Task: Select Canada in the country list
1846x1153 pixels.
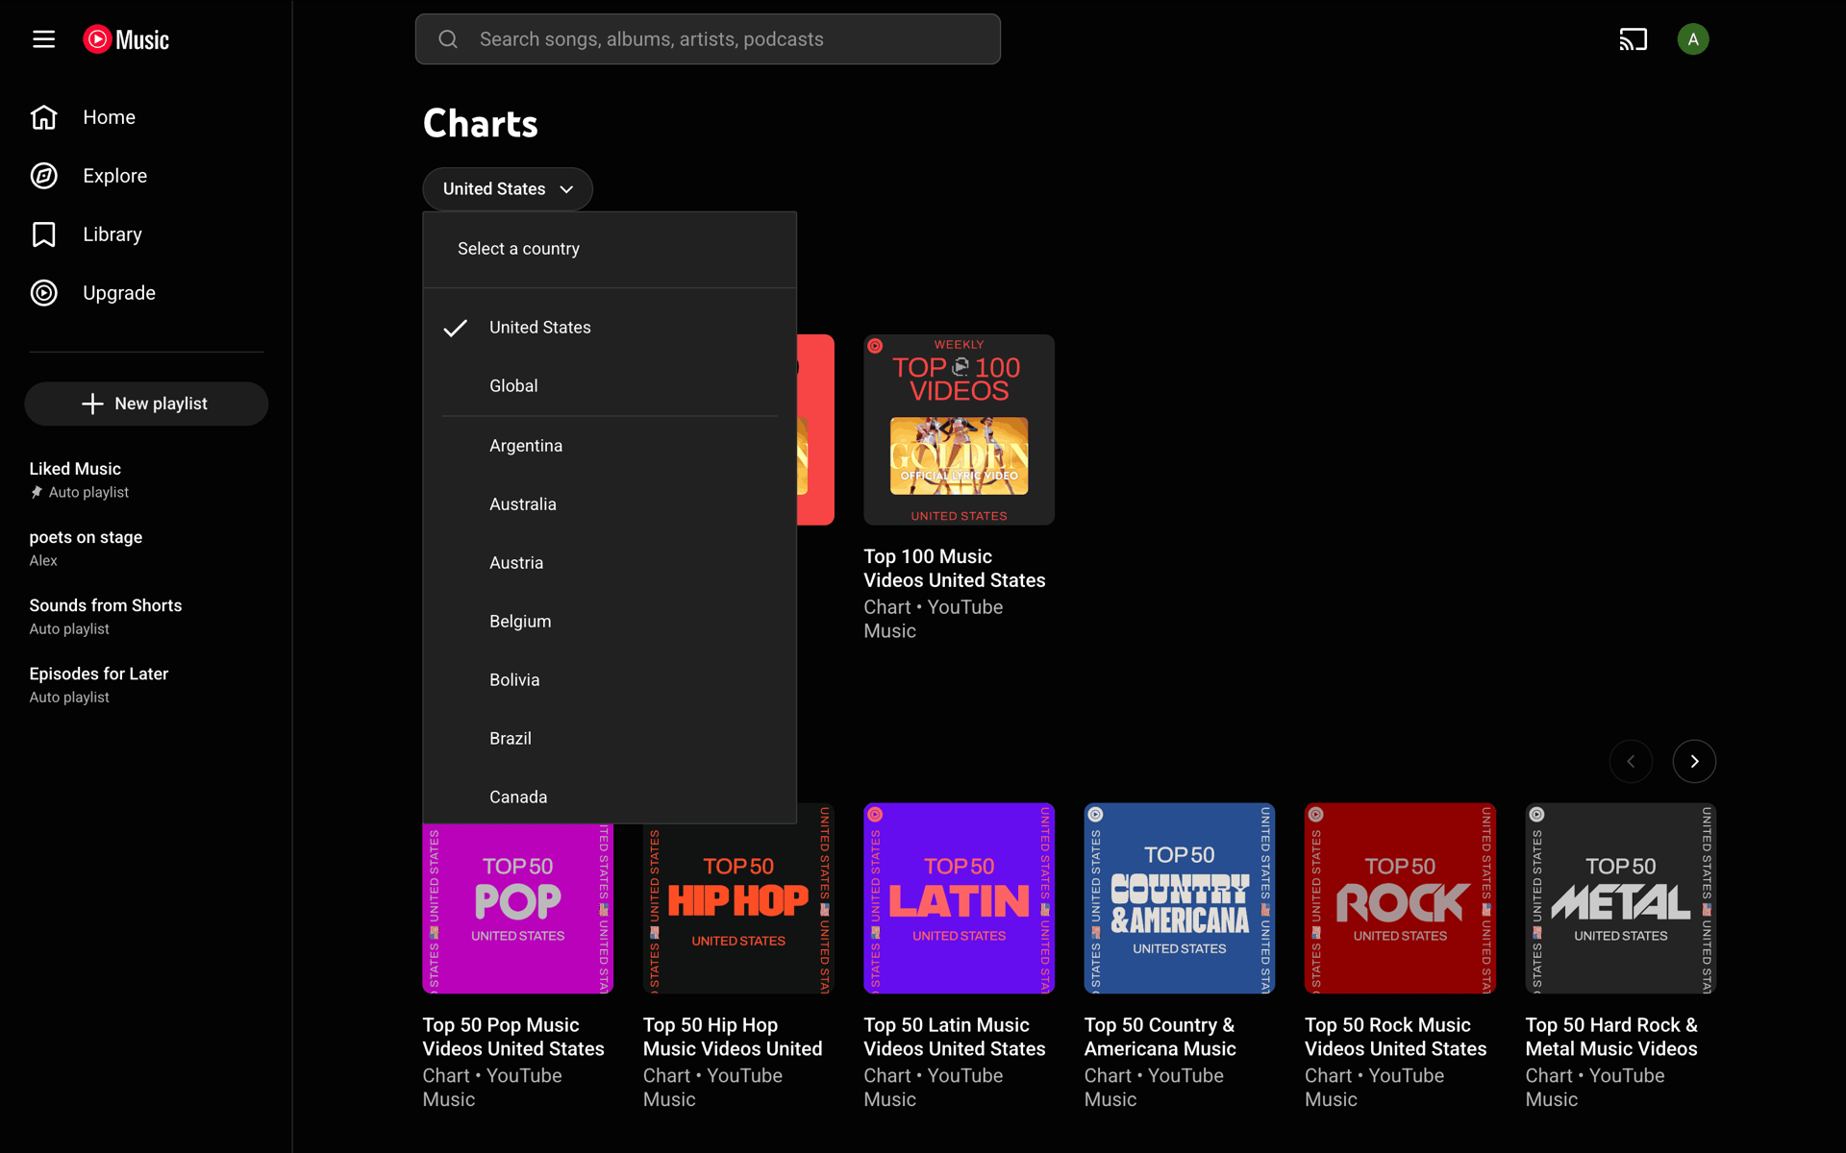Action: tap(610, 797)
